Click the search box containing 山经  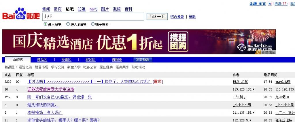coord(93,17)
